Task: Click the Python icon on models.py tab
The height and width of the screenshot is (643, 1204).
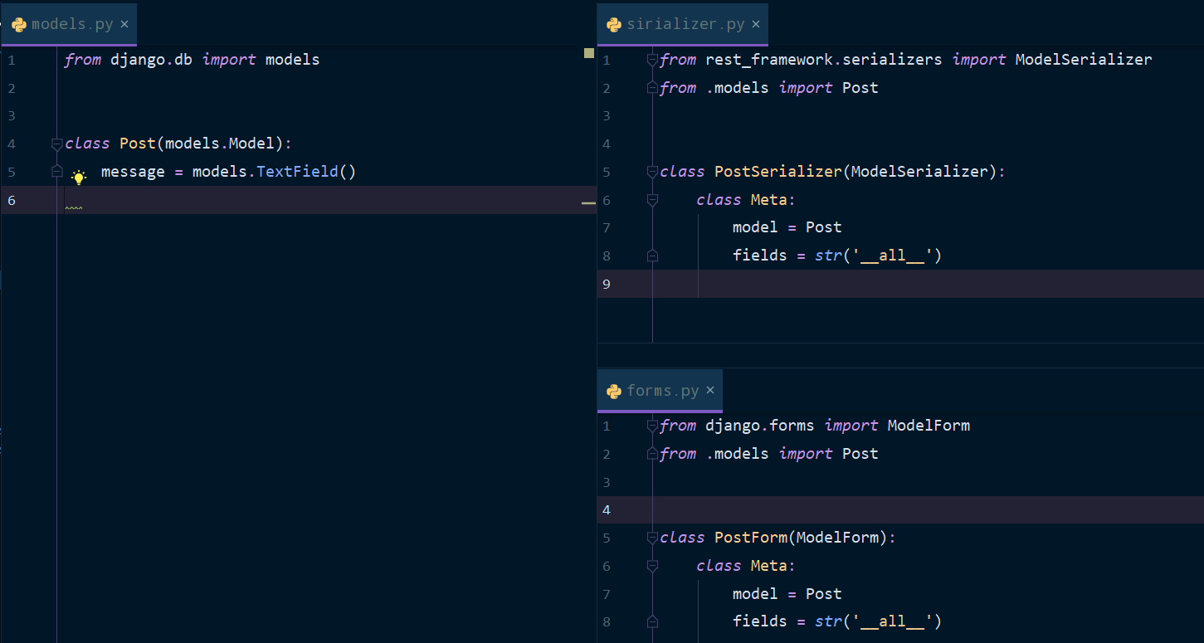Action: 19,24
